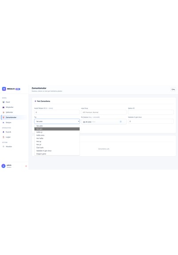
Task: Collapse the Tip dropdown showing Tek sefer
Action: 57,121
